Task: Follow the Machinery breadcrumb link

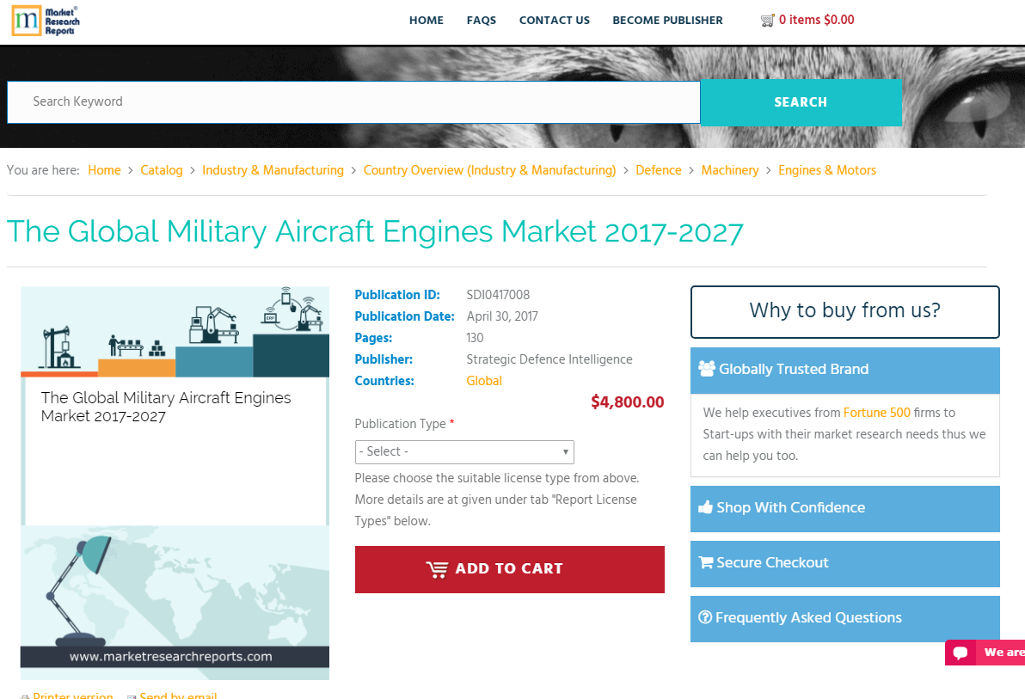Action: point(729,170)
